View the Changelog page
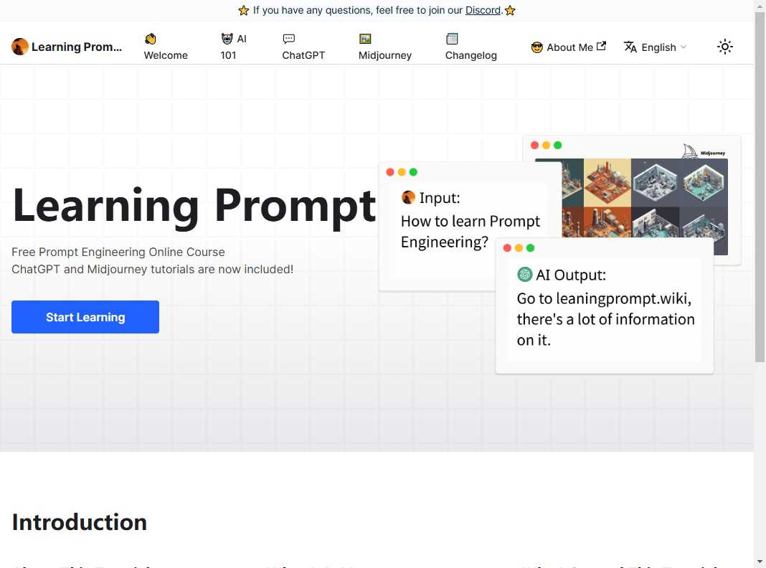The image size is (766, 568). (471, 47)
